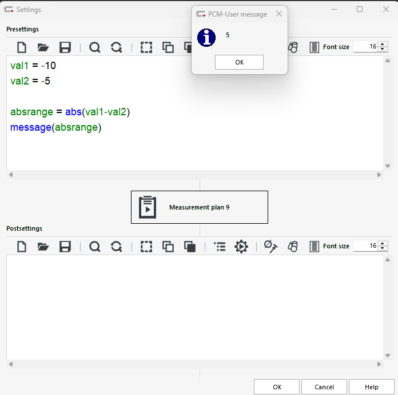Click Search and Replace icon in Postsettings toolbar
The width and height of the screenshot is (398, 395).
coord(117,247)
